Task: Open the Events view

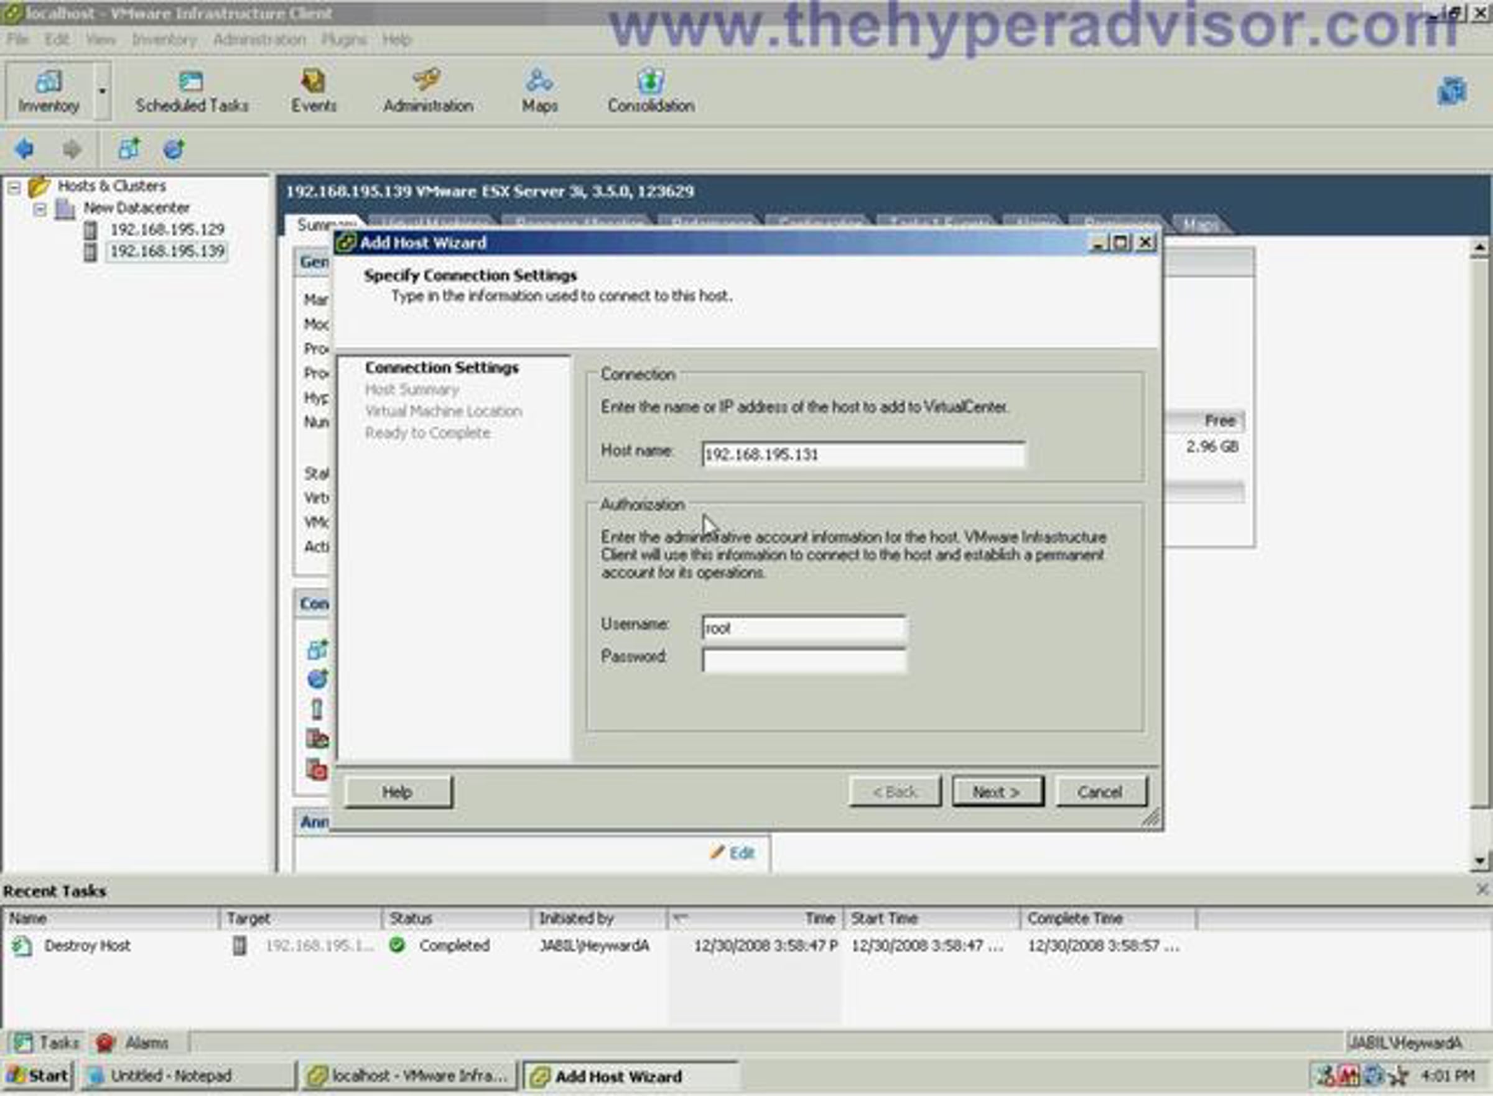Action: click(x=314, y=91)
